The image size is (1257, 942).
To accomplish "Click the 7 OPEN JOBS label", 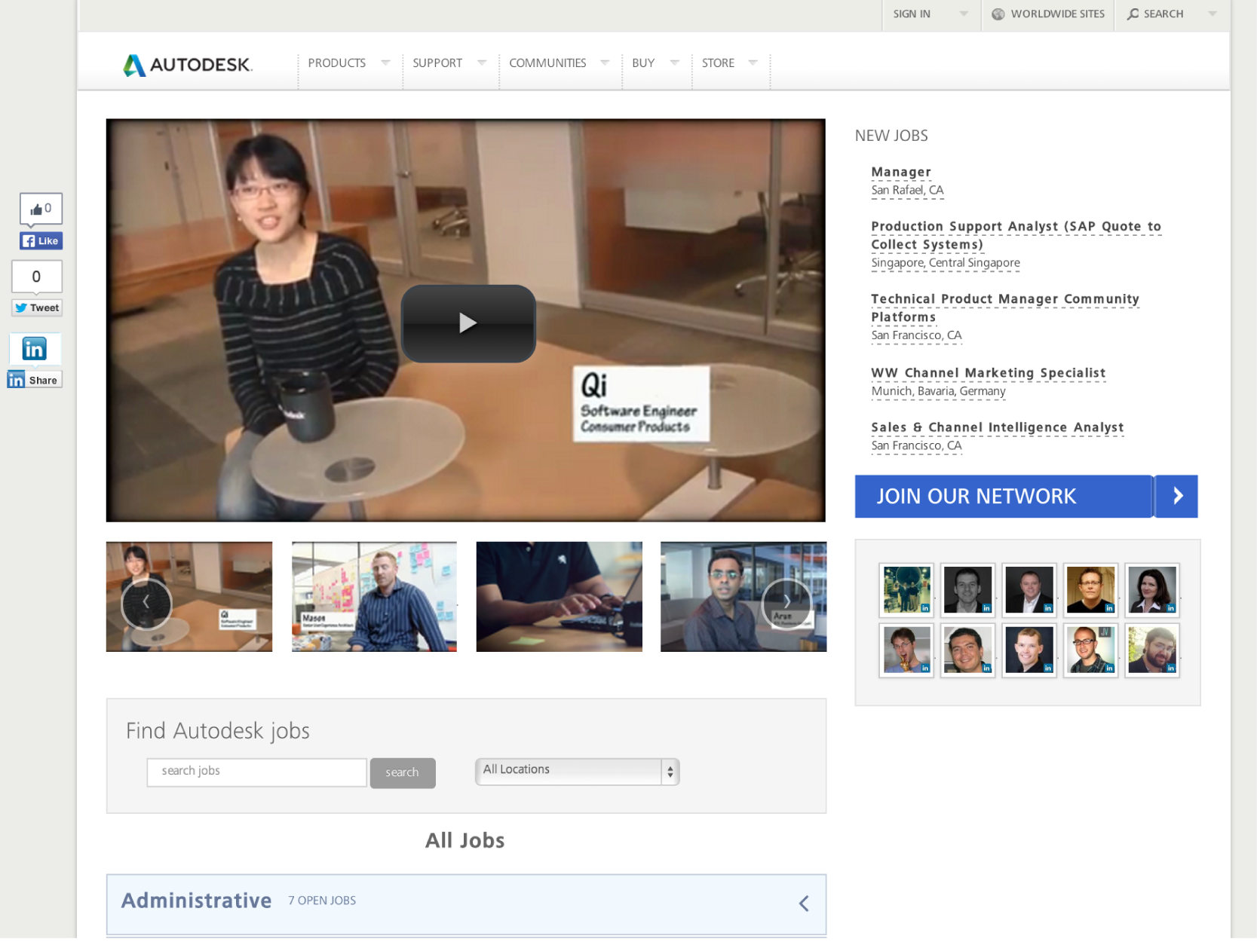I will (322, 901).
